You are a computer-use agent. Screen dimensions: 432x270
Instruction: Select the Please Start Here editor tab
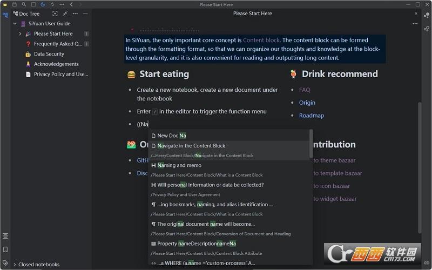pyautogui.click(x=252, y=13)
